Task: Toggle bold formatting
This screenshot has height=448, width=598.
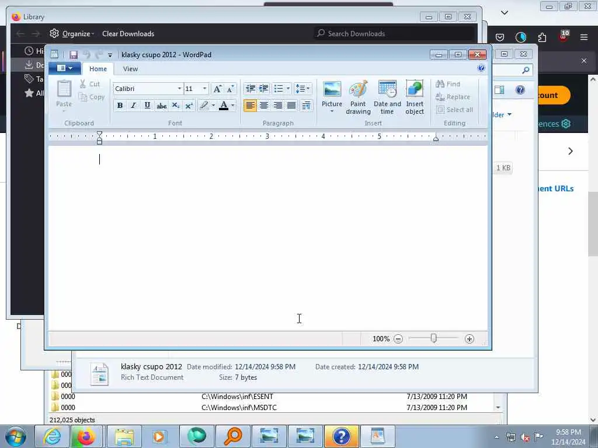Action: pyautogui.click(x=120, y=106)
